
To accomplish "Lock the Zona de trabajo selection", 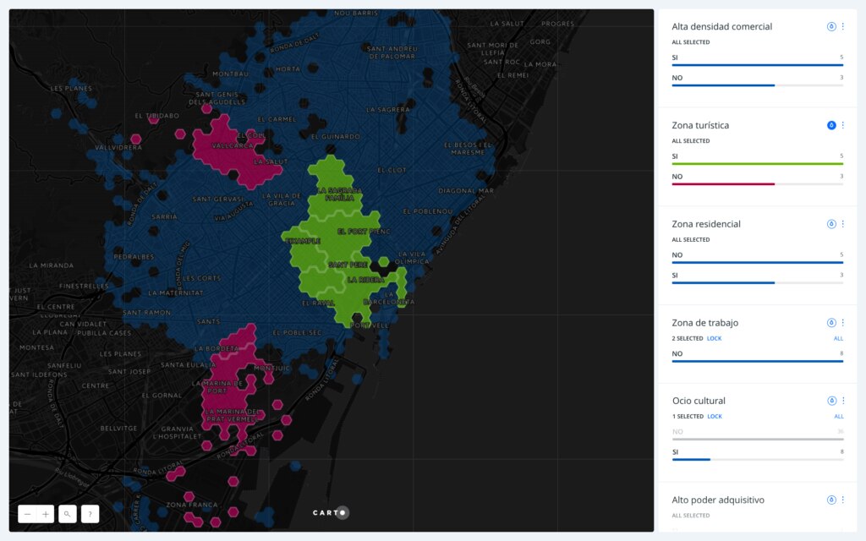I will click(x=714, y=338).
